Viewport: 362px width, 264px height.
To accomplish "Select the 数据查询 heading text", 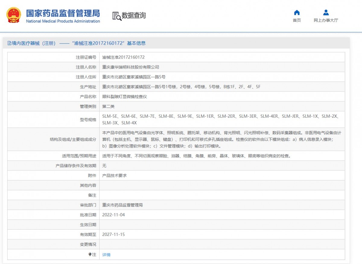I will click(134, 16).
